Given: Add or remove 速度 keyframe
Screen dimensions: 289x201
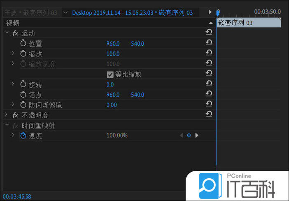Looking at the screenshot, I should tap(189, 136).
